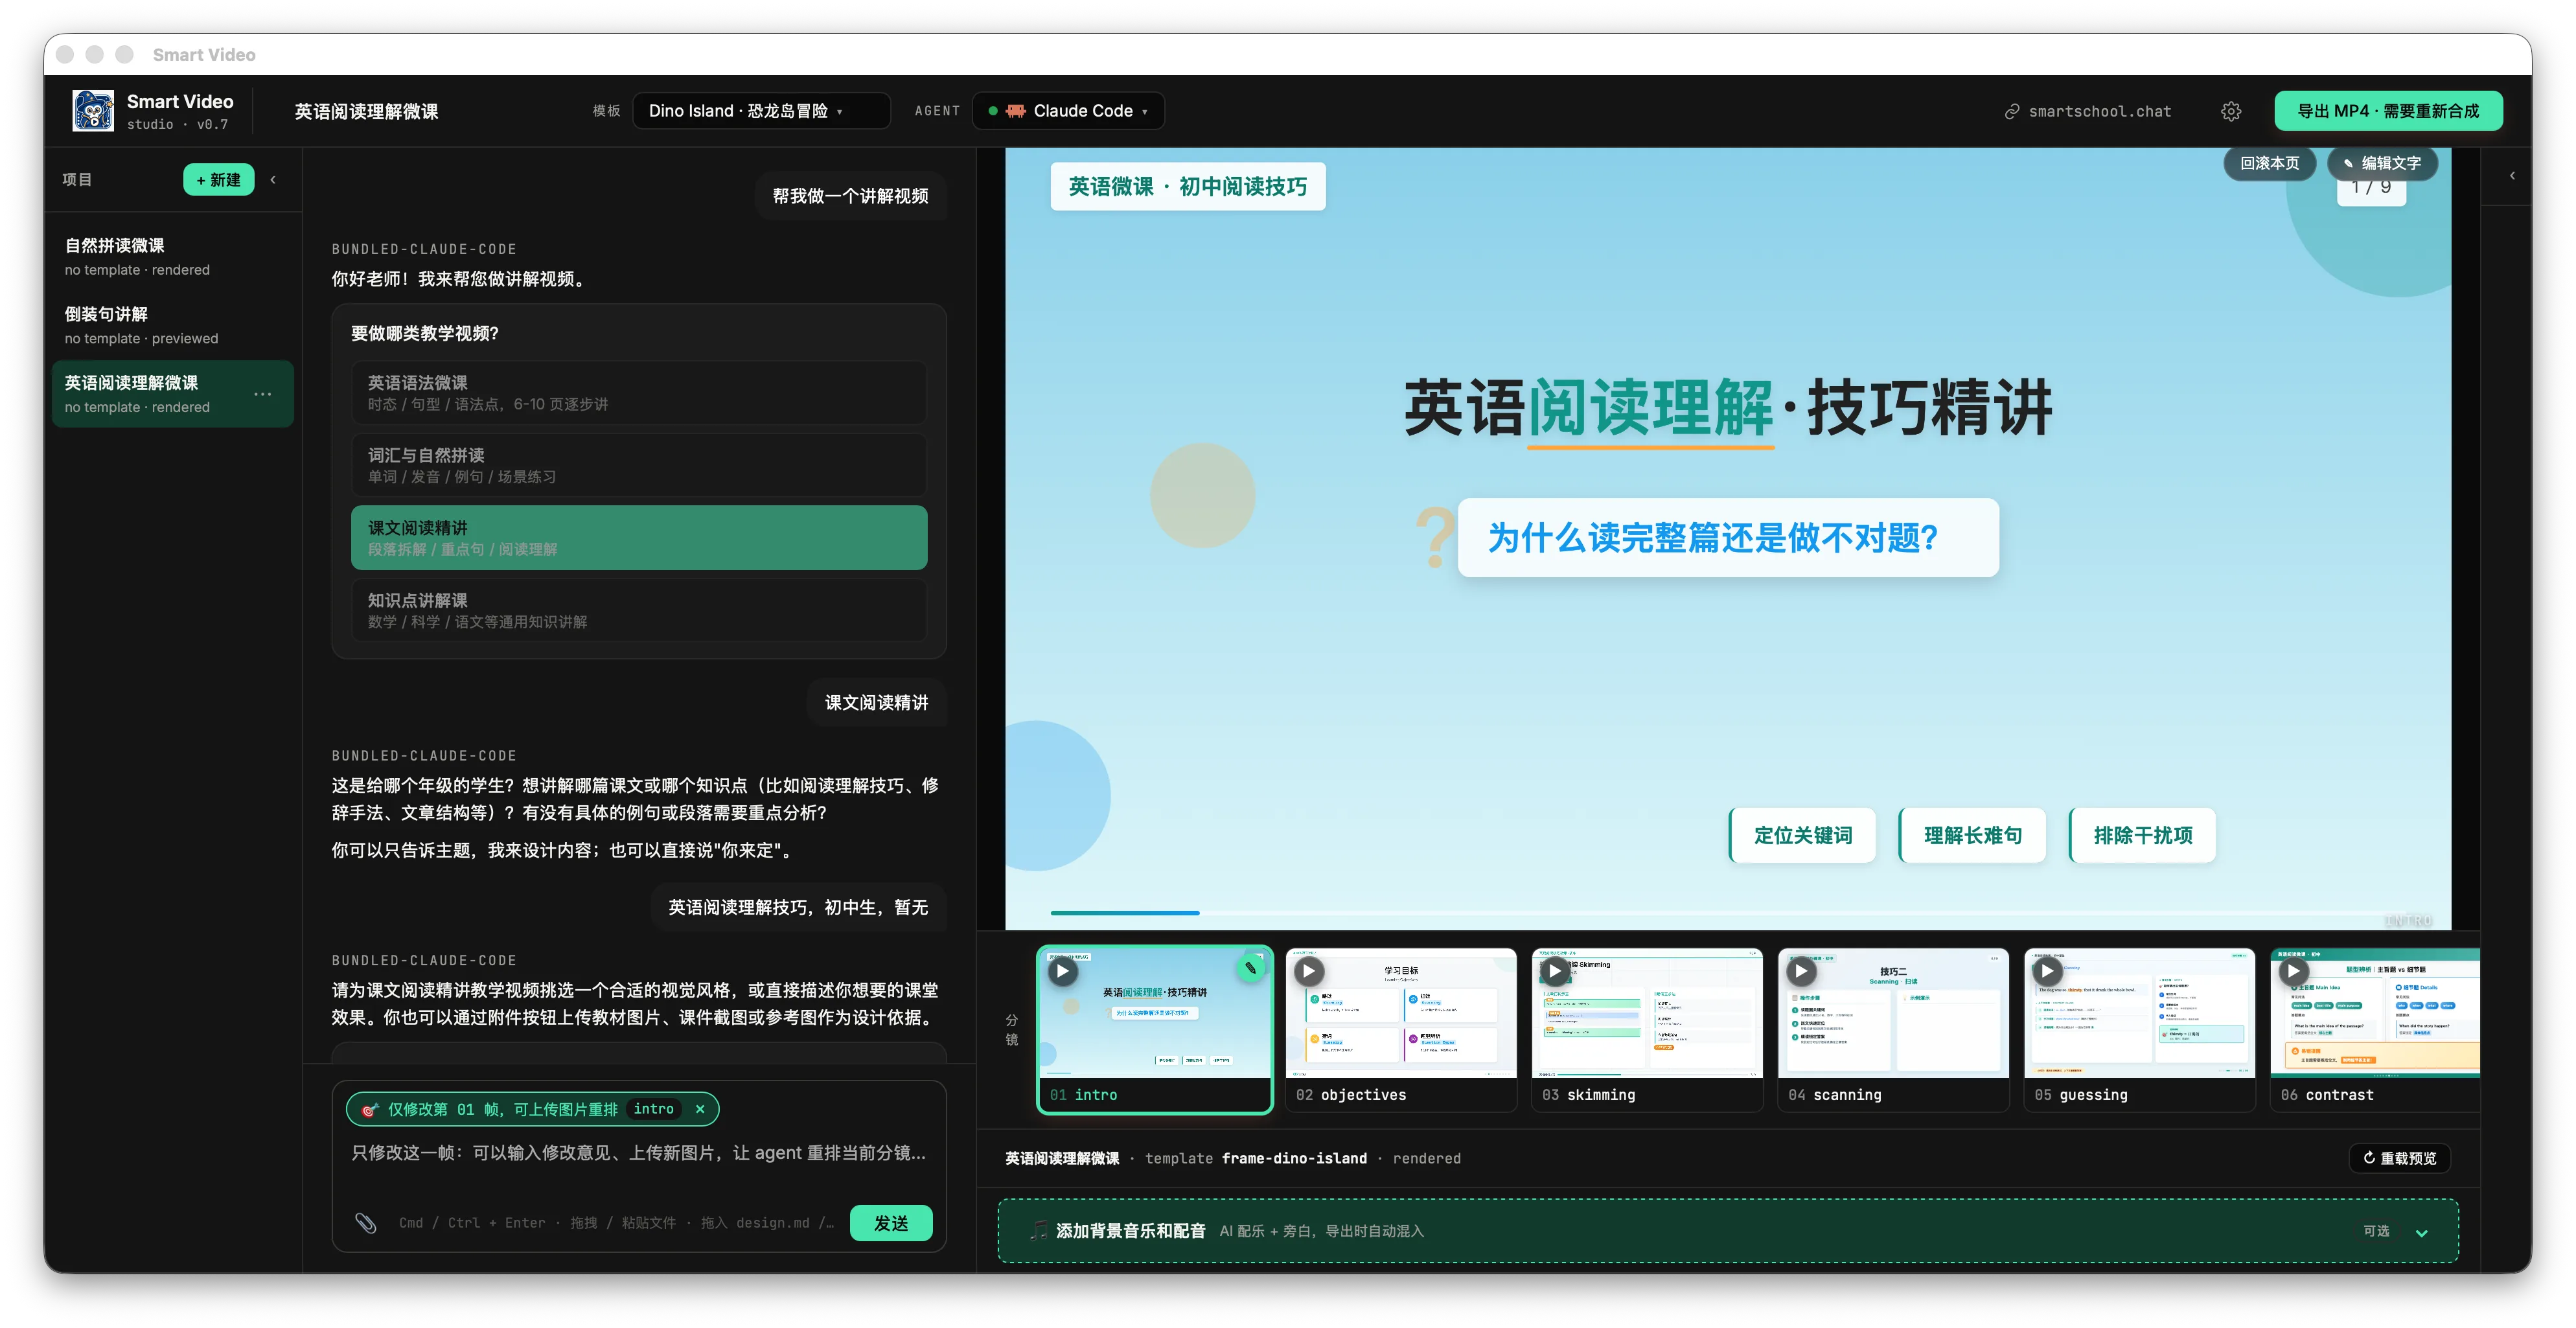Click the 回滚本页 rollback button
This screenshot has height=1328, width=2576.
click(2269, 163)
